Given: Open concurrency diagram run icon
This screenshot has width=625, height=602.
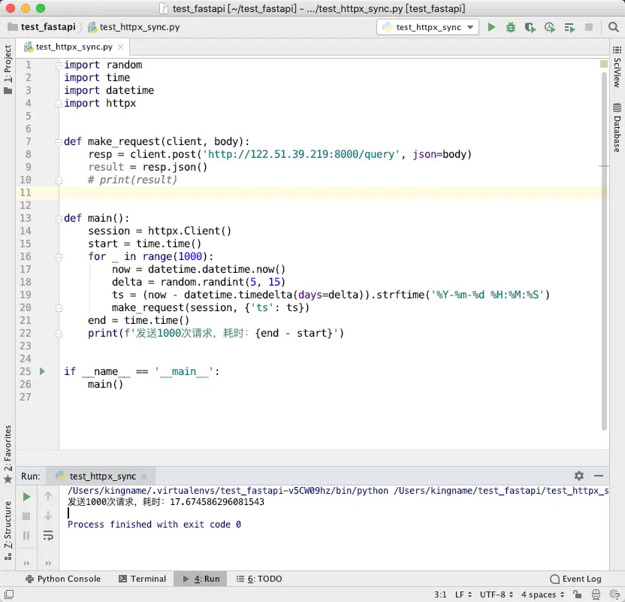Looking at the screenshot, I should click(569, 27).
